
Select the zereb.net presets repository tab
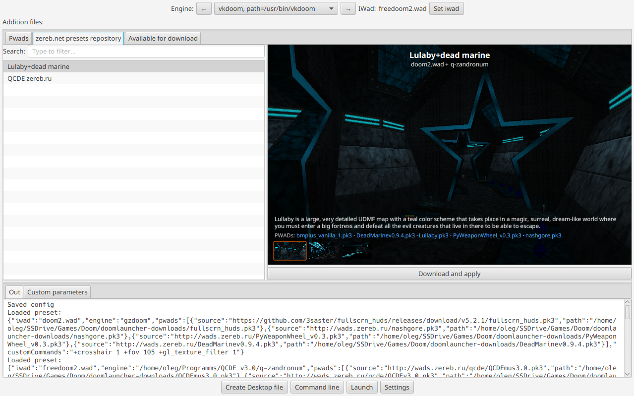point(78,38)
